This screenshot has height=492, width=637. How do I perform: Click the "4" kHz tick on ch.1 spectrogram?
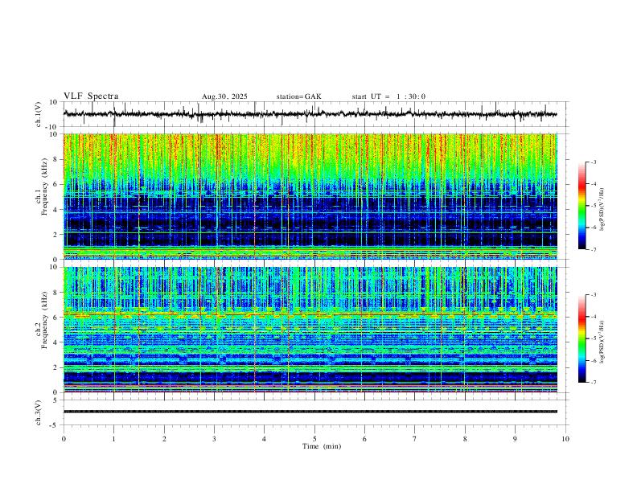tap(56, 210)
